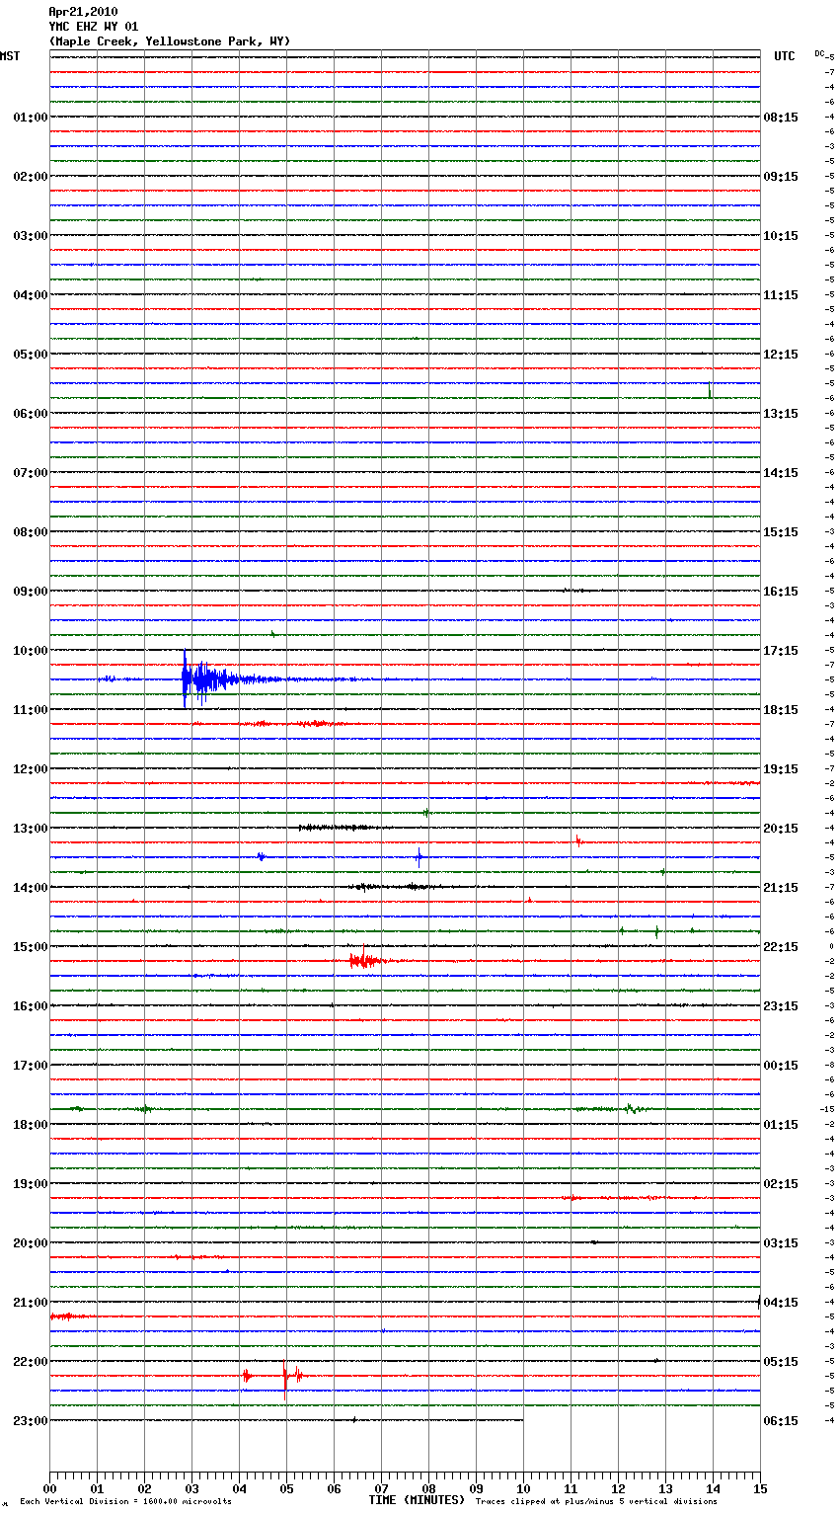Click the 02:00 MST hour label
The width and height of the screenshot is (839, 1515).
pos(31,177)
